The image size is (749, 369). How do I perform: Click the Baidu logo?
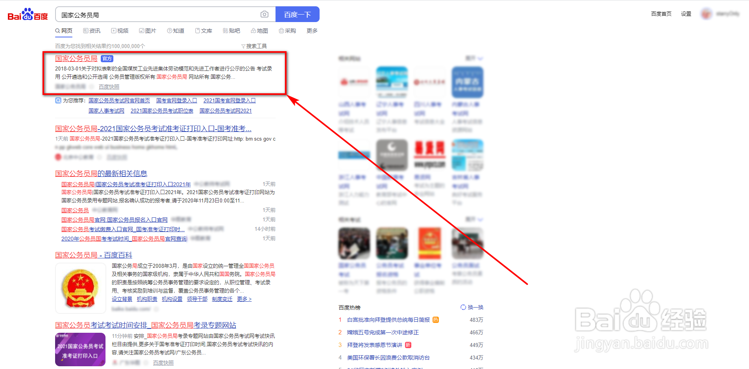coord(28,15)
